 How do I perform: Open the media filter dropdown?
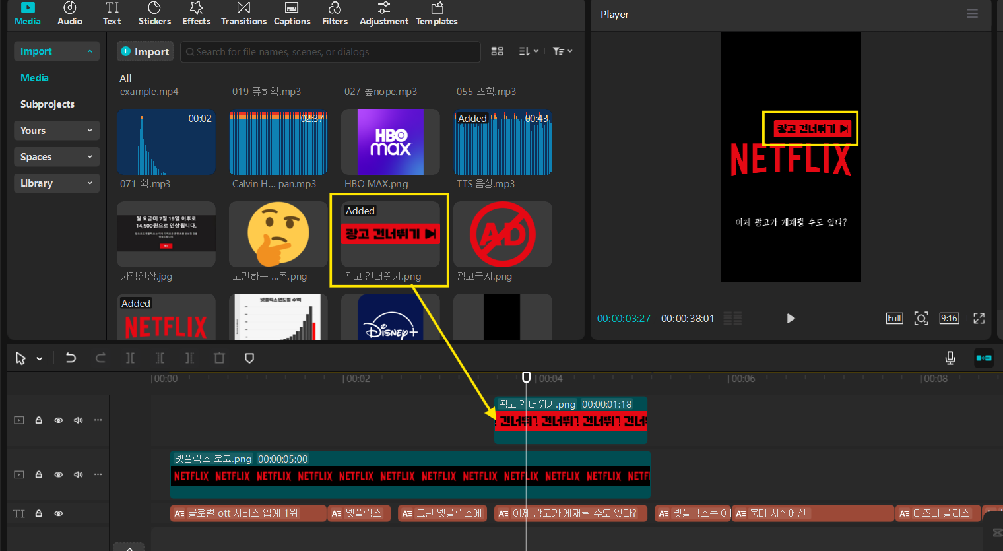click(562, 51)
